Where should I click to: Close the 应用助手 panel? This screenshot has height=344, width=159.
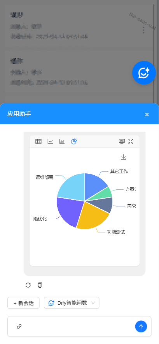pyautogui.click(x=147, y=114)
